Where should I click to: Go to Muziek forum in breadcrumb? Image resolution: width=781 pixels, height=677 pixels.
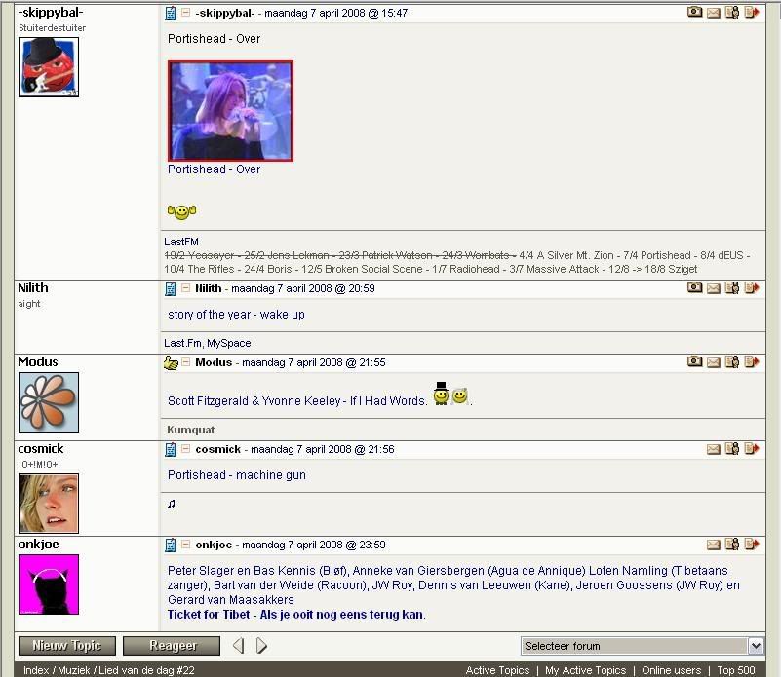pos(74,670)
